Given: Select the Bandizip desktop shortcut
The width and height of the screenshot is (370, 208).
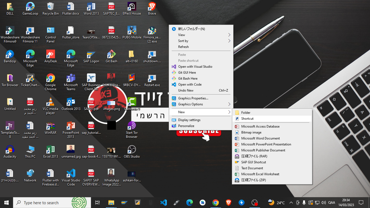Looking at the screenshot, I should (x=10, y=56).
